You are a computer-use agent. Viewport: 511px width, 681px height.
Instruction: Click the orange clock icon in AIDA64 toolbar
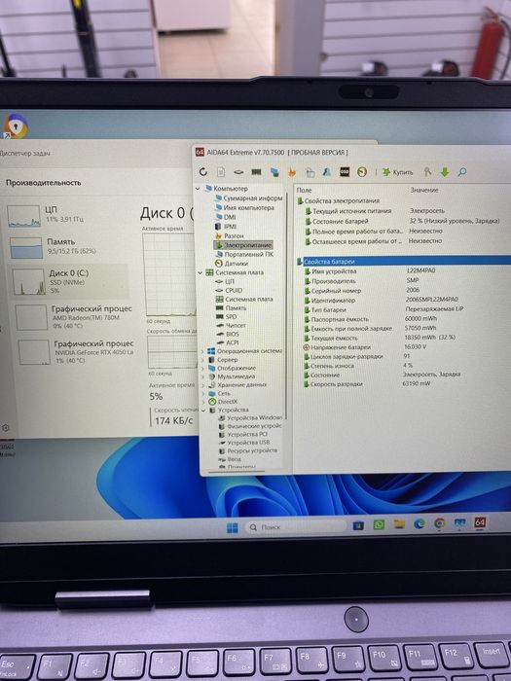pyautogui.click(x=362, y=172)
